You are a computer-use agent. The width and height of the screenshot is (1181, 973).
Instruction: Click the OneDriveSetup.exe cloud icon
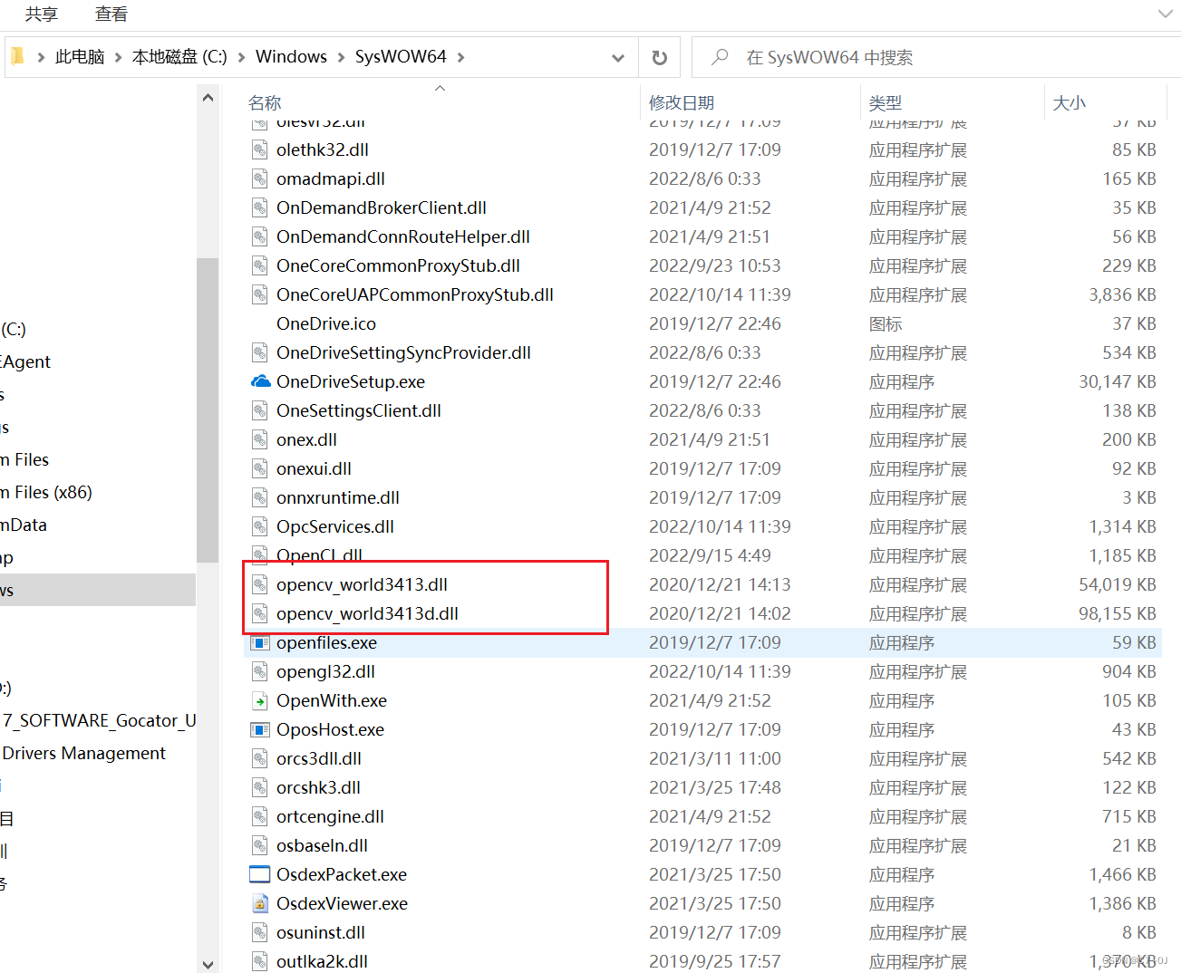pyautogui.click(x=260, y=381)
